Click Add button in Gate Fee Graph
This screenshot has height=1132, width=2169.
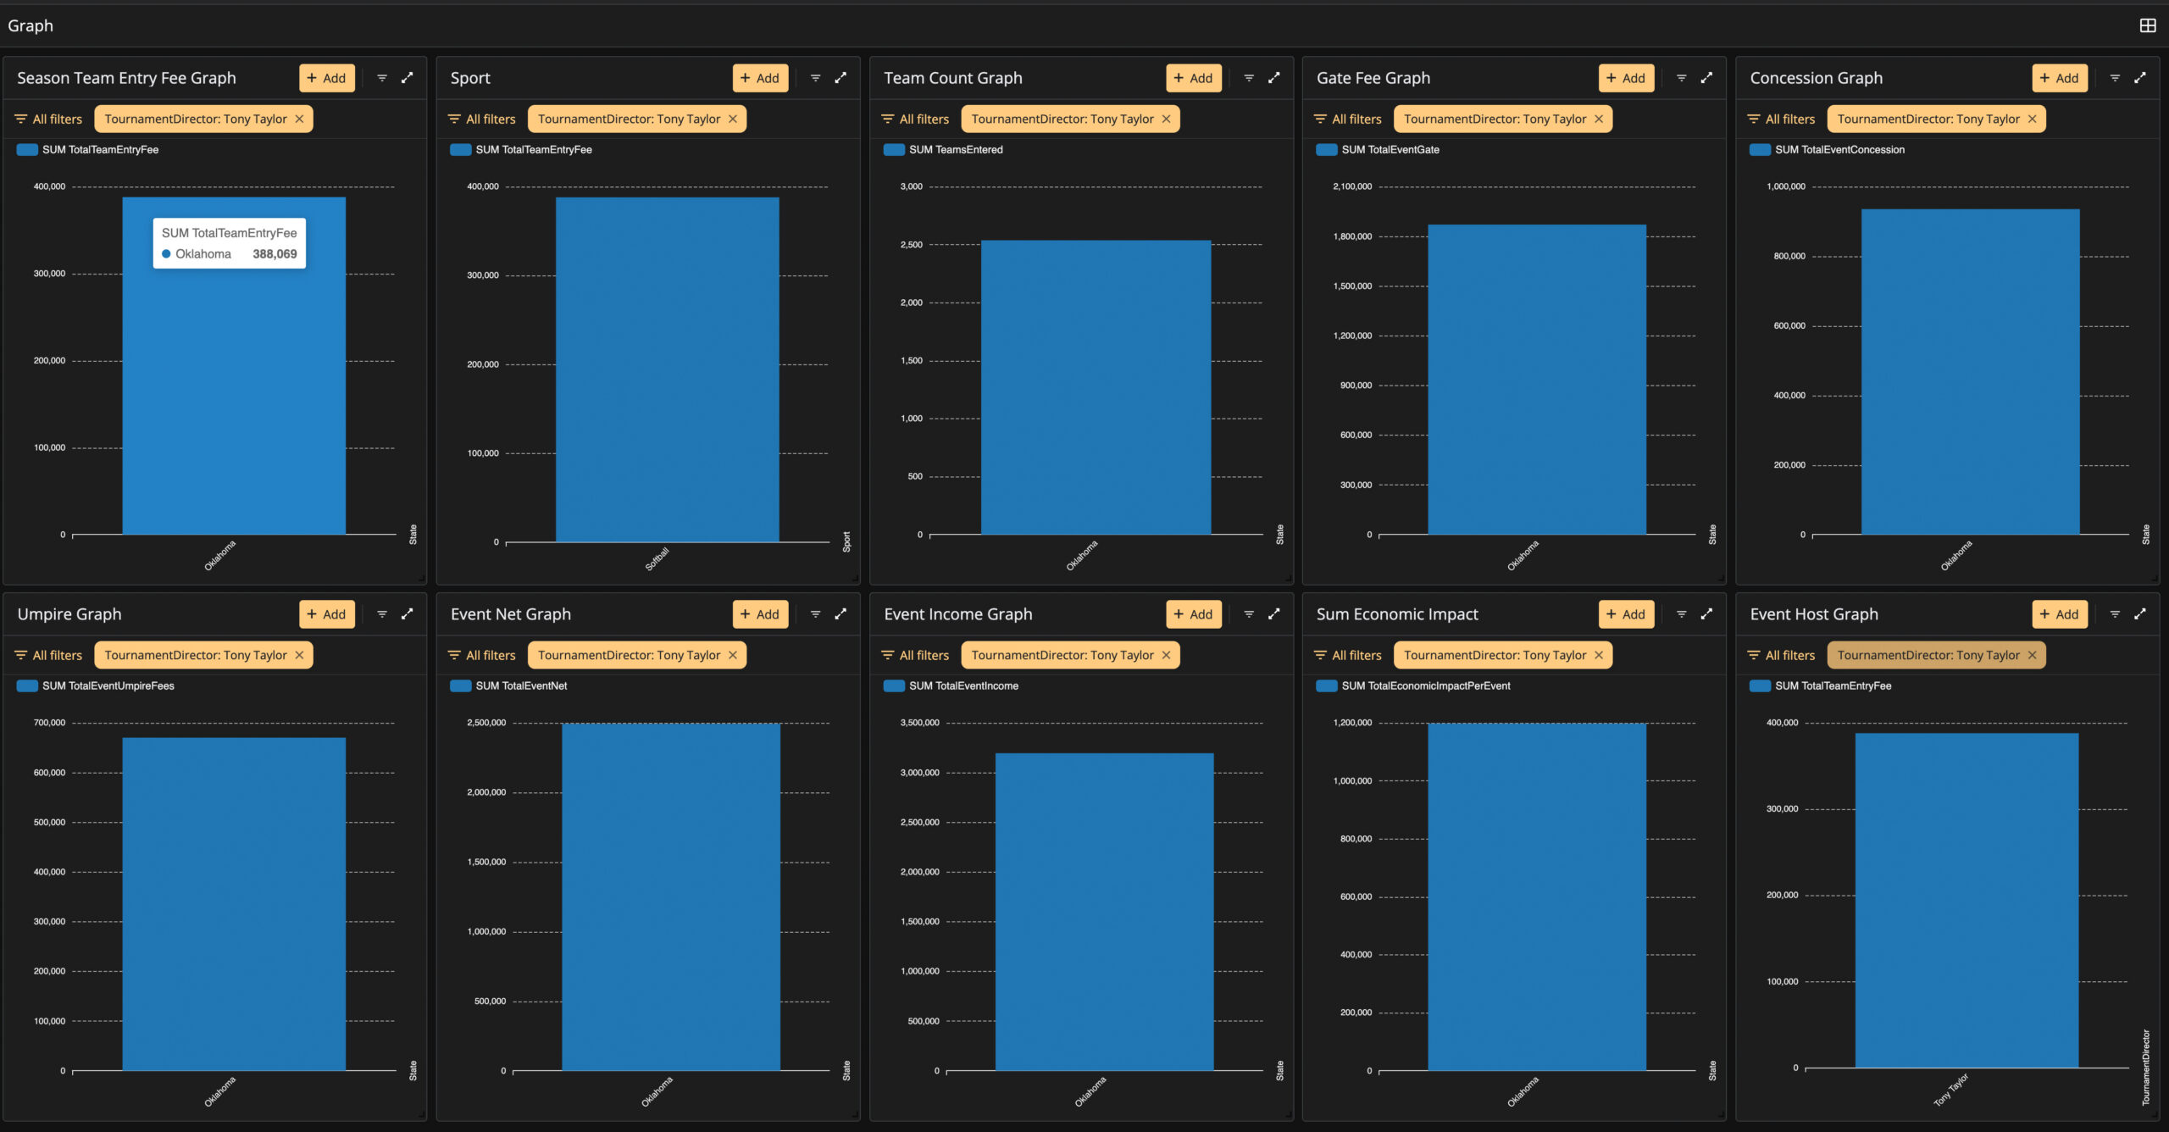1626,78
